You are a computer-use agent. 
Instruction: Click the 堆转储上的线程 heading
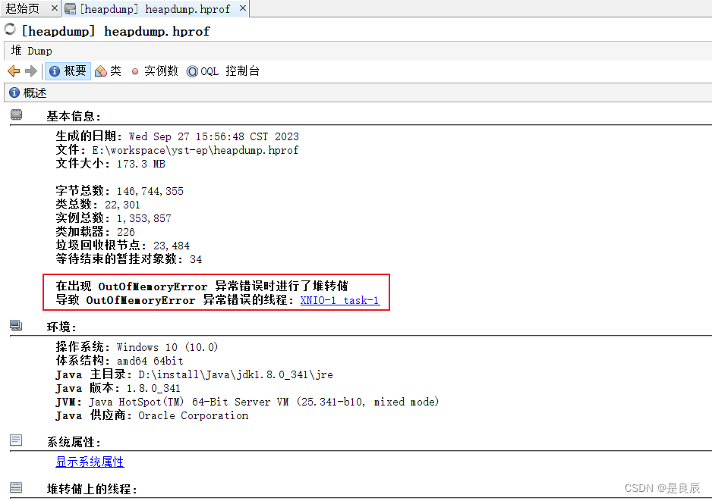[92, 489]
